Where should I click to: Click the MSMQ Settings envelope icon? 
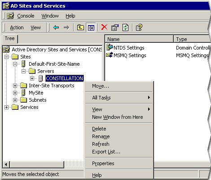[110, 55]
